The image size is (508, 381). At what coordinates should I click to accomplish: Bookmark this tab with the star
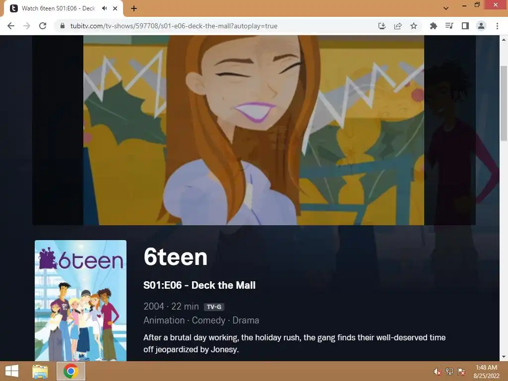click(414, 26)
